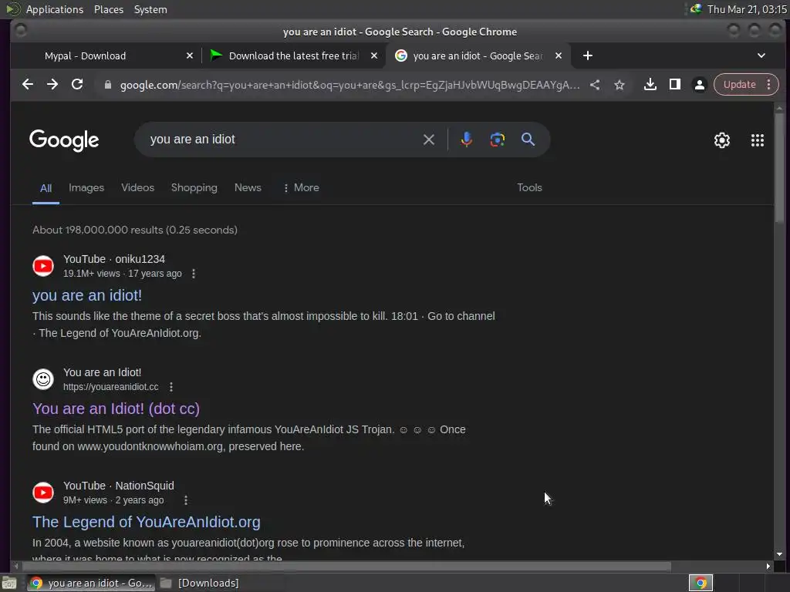Open the Chrome downloads icon in the toolbar
This screenshot has height=592, width=790.
(x=650, y=85)
